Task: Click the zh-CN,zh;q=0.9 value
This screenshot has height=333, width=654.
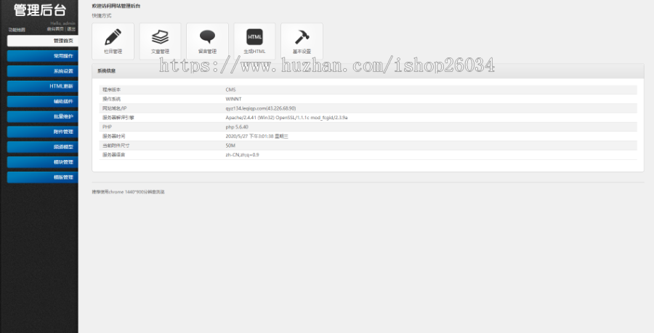Action: pyautogui.click(x=242, y=155)
